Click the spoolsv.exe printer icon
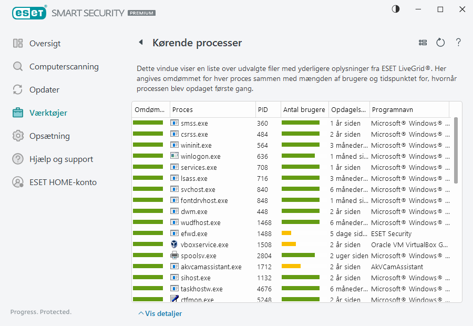473x326 pixels. [175, 256]
